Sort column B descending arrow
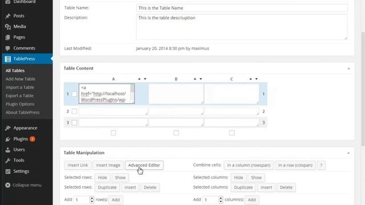 201,79
